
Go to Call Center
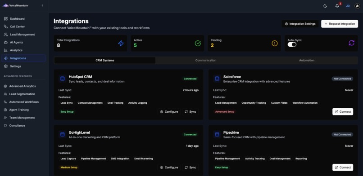23,26
